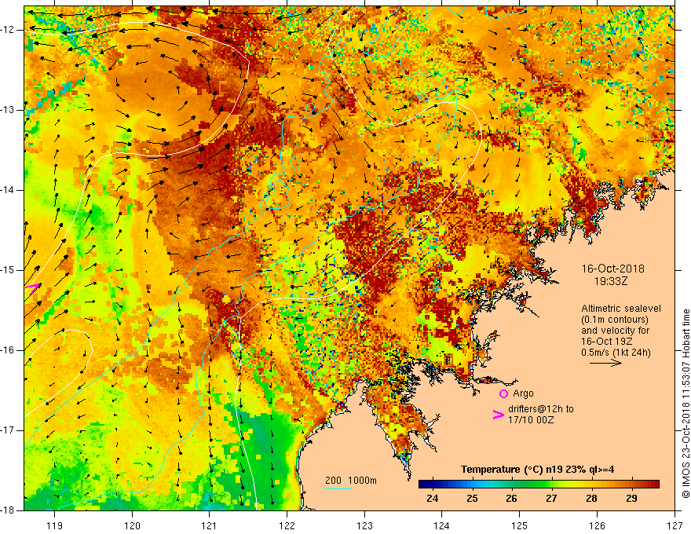Click the magenta Argo circle legend symbol
The height and width of the screenshot is (534, 691).
[503, 394]
